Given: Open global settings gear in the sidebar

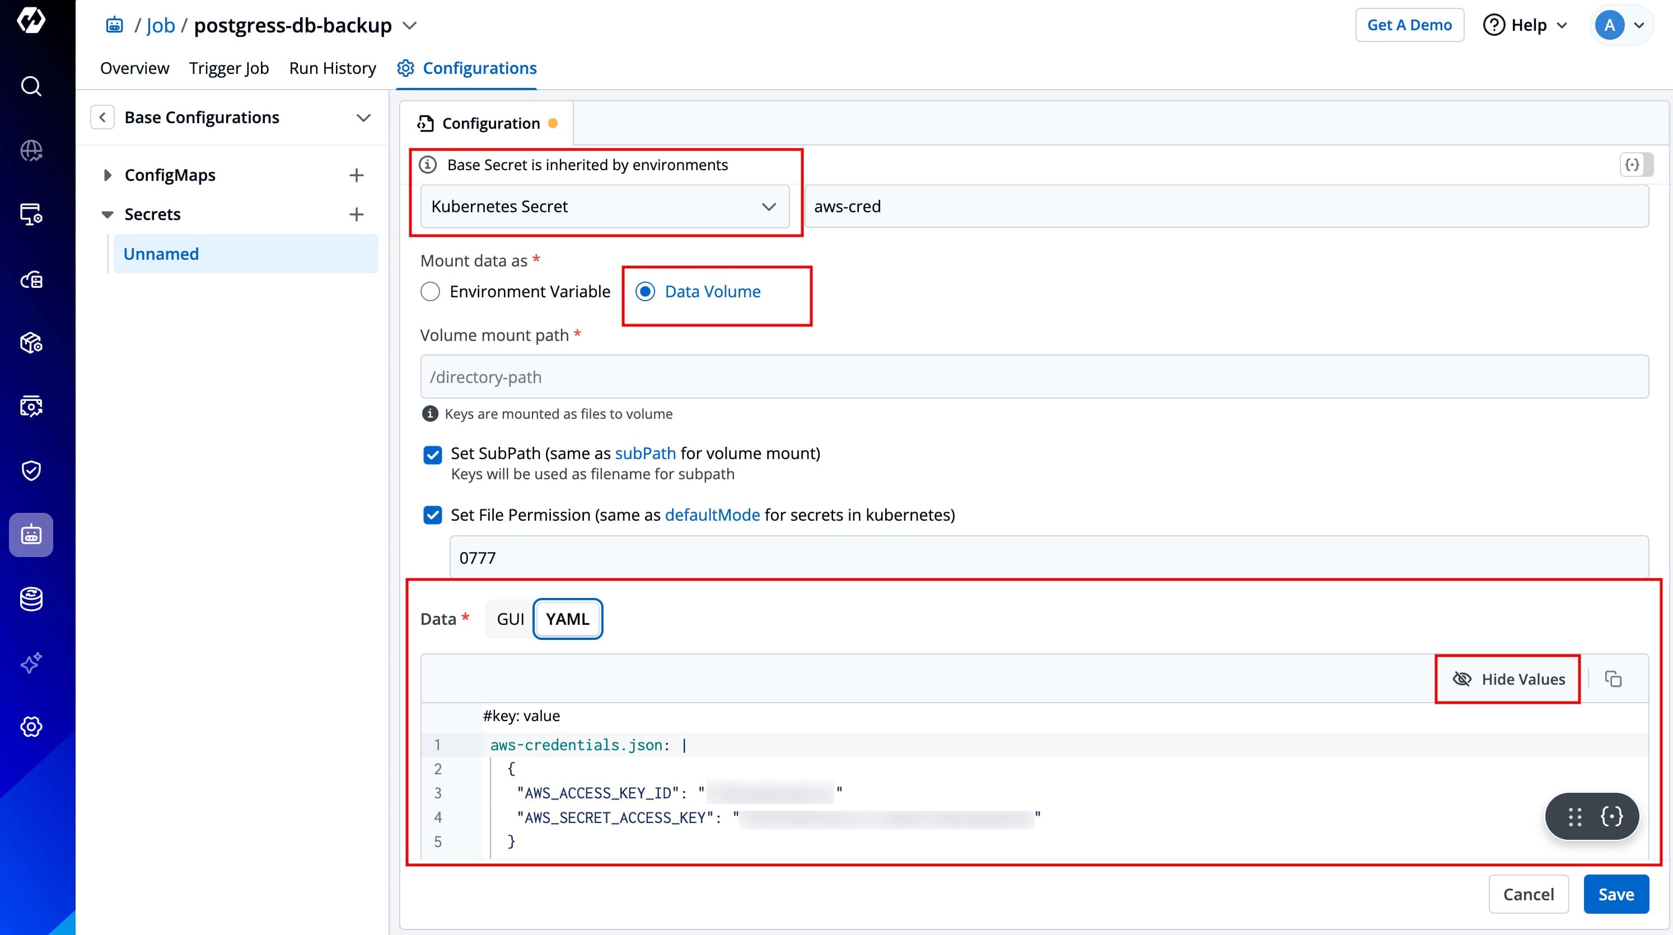Looking at the screenshot, I should [31, 726].
